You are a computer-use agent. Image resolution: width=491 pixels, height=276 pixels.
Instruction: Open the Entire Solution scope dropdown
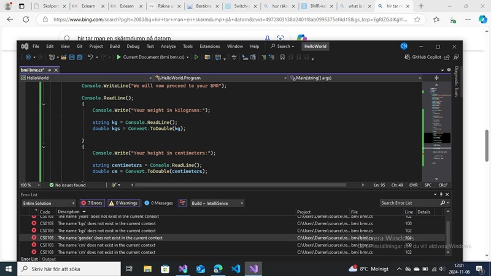click(48, 203)
